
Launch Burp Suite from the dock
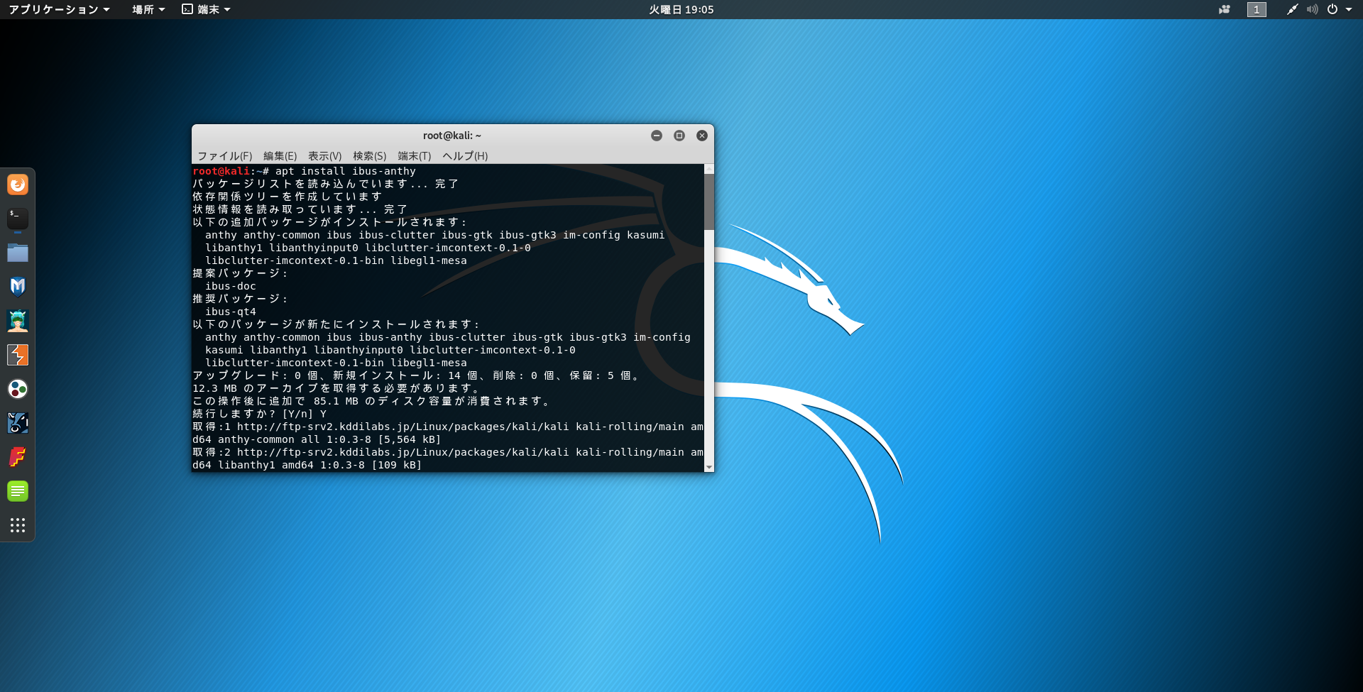(18, 355)
